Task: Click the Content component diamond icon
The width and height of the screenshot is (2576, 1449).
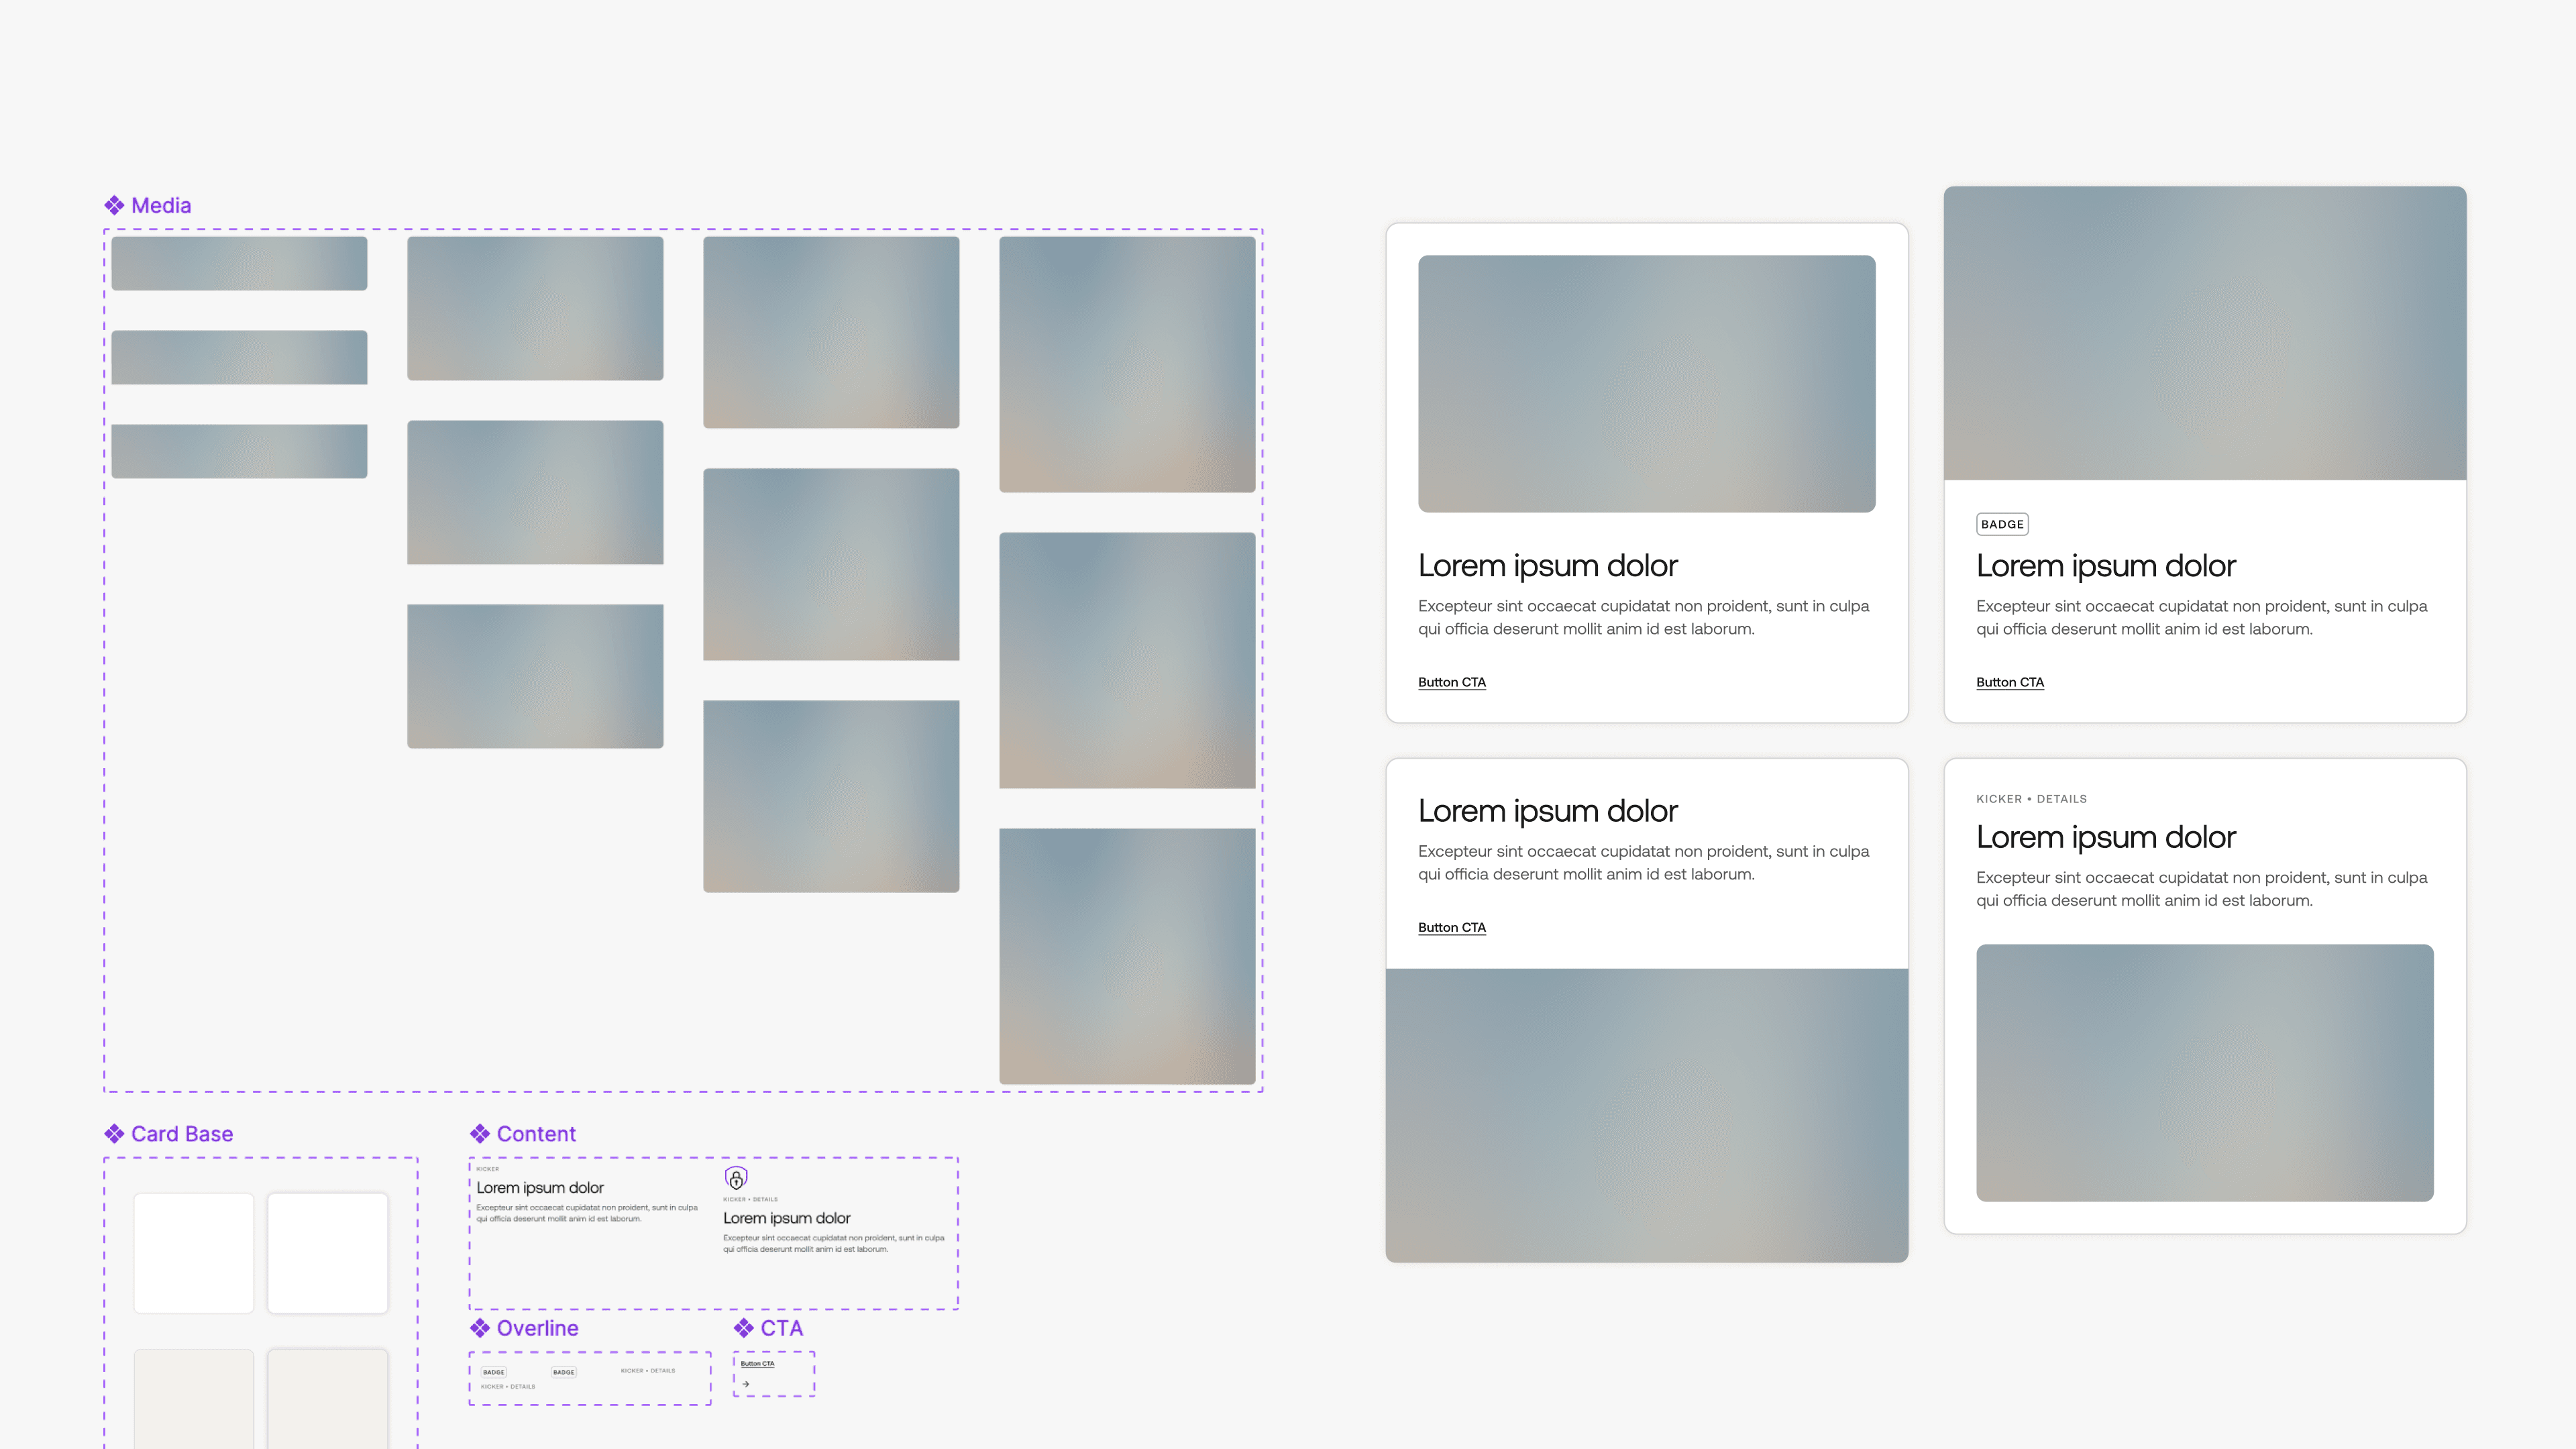Action: coord(480,1133)
